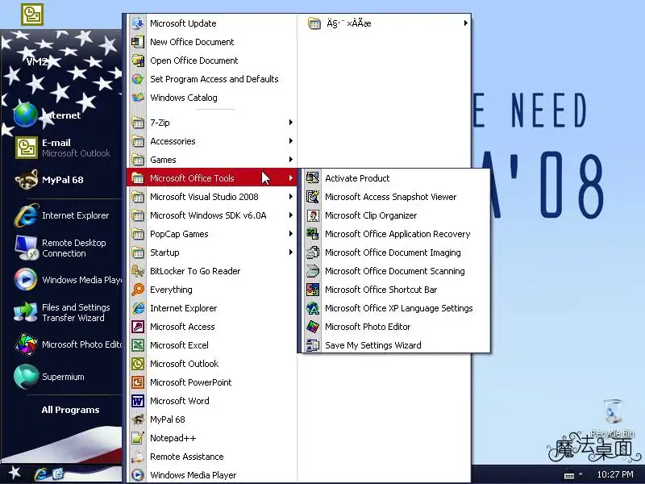This screenshot has width=645, height=484.
Task: Click the BitLocker To Go Reader icon
Action: 138,271
